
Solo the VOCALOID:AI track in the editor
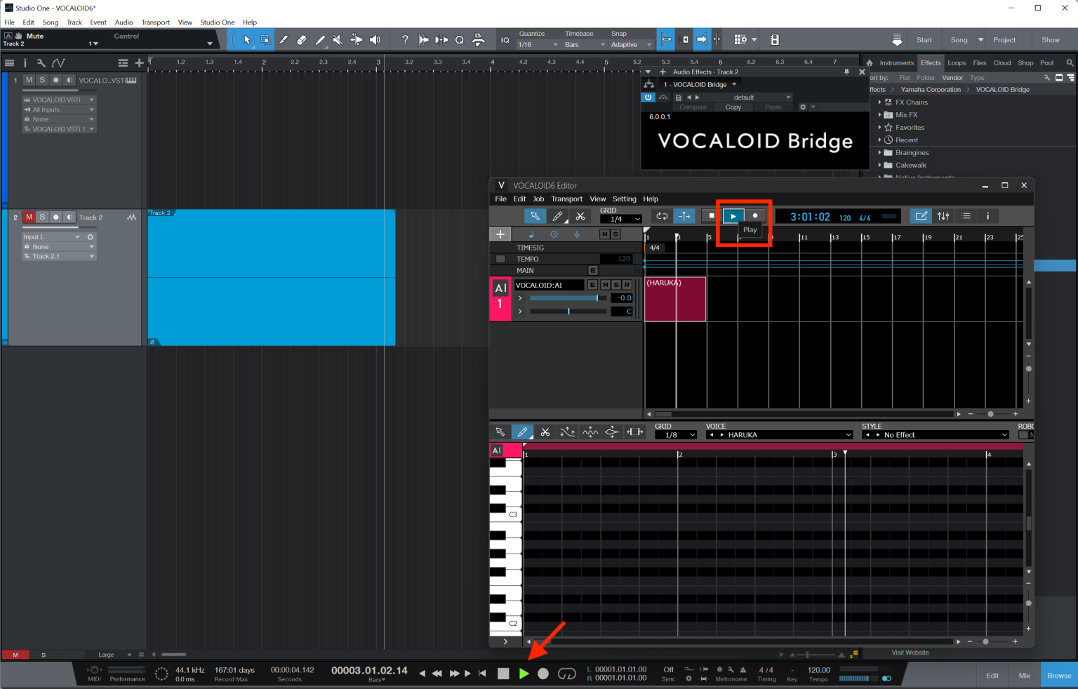615,284
